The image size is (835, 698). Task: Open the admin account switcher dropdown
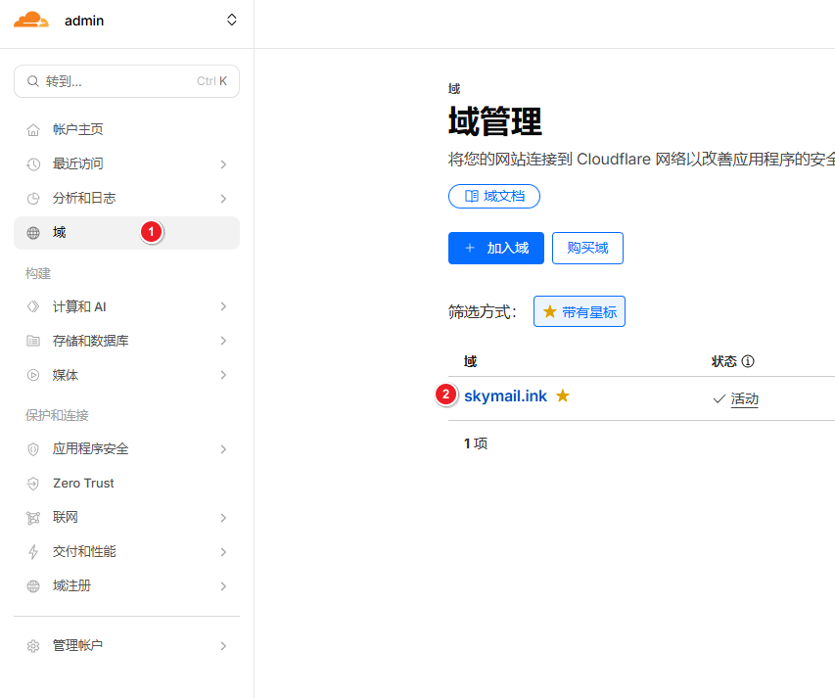coord(231,20)
